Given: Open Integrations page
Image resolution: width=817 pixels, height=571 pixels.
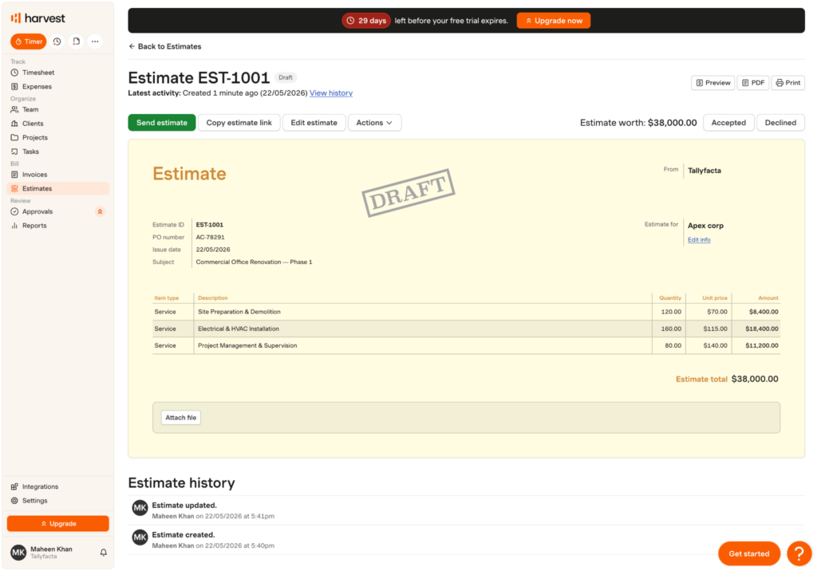Looking at the screenshot, I should 57,486.
